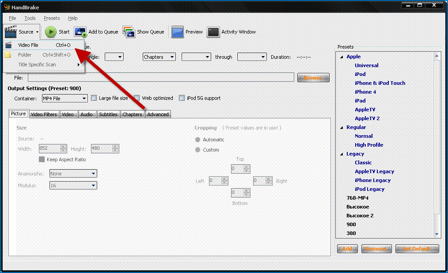
Task: Select the Universal preset
Action: pos(367,65)
